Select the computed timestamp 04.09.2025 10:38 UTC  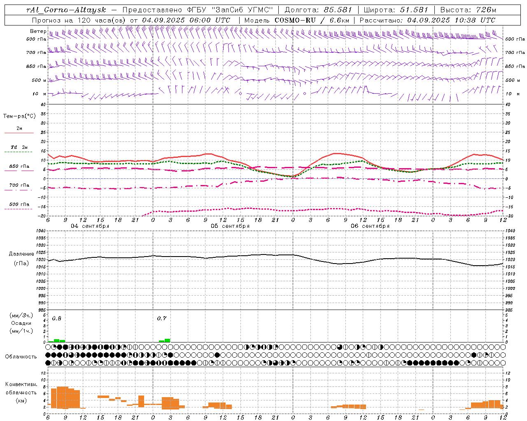click(x=451, y=20)
